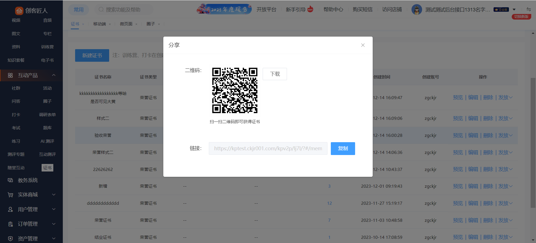
Task: Expand the 用户管理 menu section
Action: (x=54, y=209)
